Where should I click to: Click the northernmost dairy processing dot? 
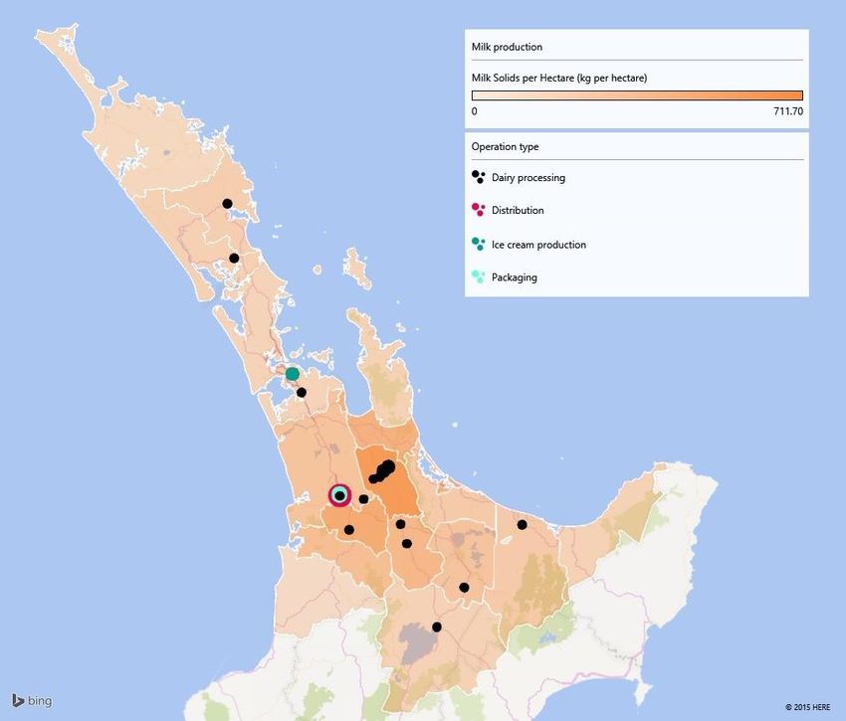[228, 204]
